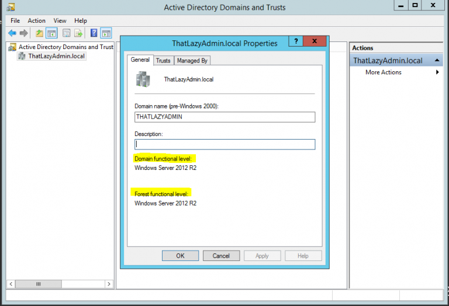
Task: Click the left scroll arrow in tree pane
Action: [x=11, y=284]
